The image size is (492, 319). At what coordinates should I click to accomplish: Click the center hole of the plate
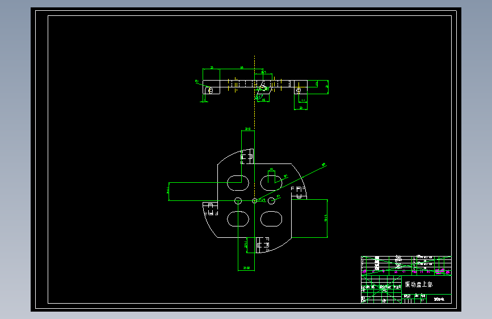(254, 200)
